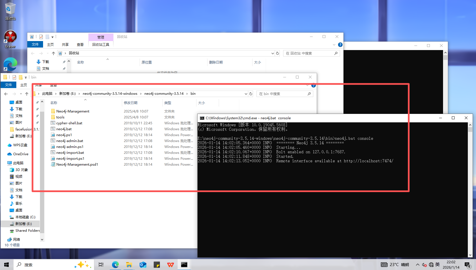Click the help icon in 回收站 window

coord(340,45)
